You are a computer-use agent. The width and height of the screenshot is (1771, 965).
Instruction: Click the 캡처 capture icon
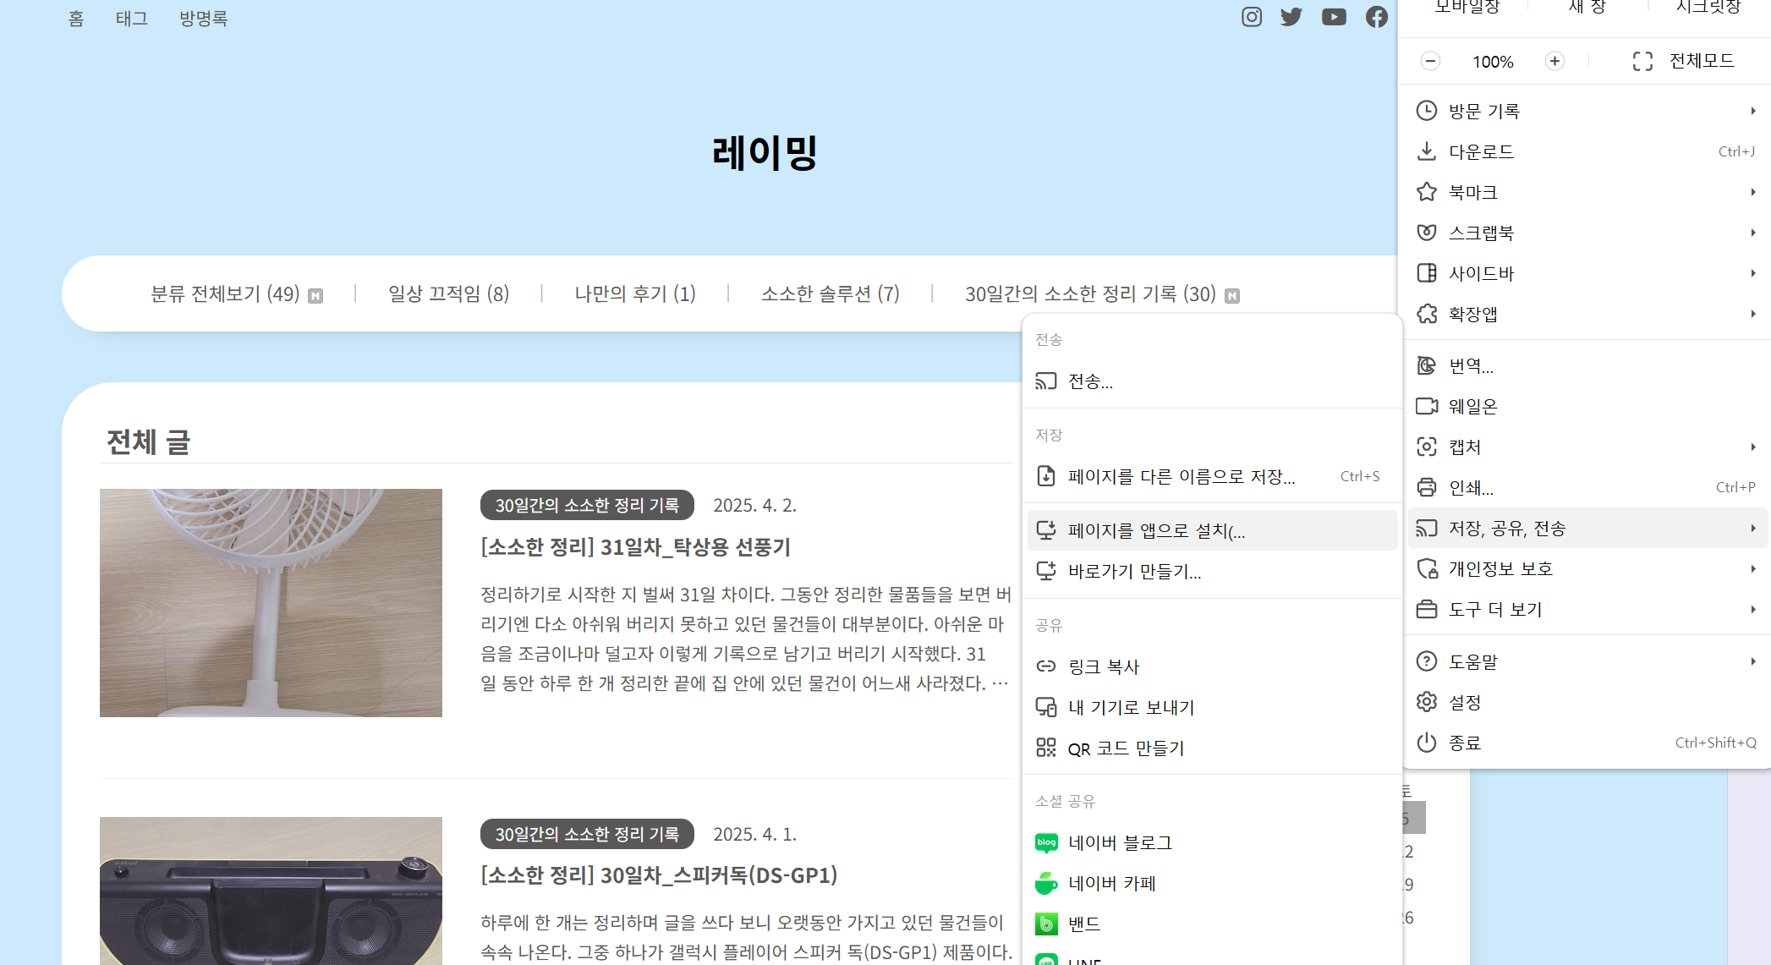coord(1427,447)
